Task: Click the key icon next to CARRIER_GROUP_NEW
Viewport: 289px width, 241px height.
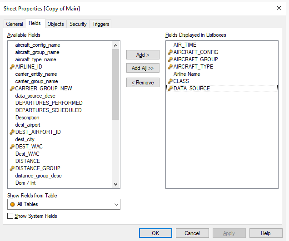Action: tap(12, 89)
